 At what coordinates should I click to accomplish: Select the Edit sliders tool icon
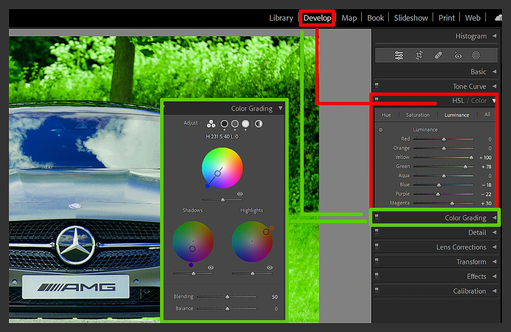coord(399,55)
